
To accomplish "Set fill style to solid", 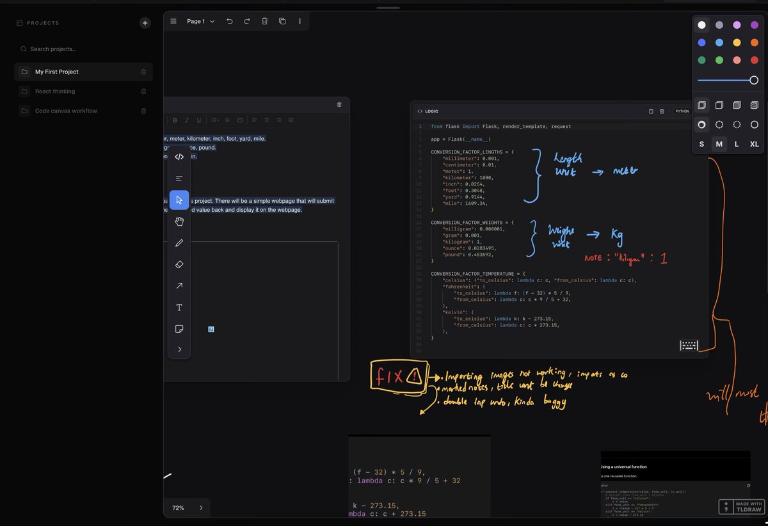I will (737, 105).
